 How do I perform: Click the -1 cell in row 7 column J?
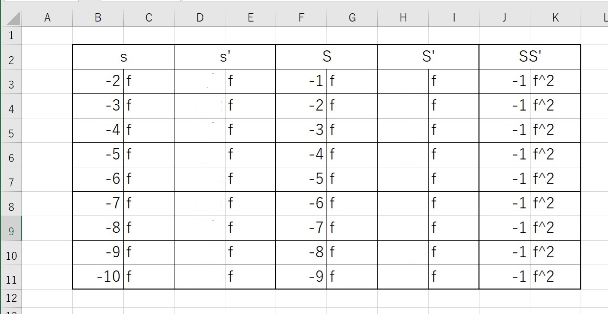504,179
